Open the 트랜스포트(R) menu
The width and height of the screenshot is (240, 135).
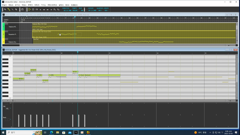pos(52,5)
